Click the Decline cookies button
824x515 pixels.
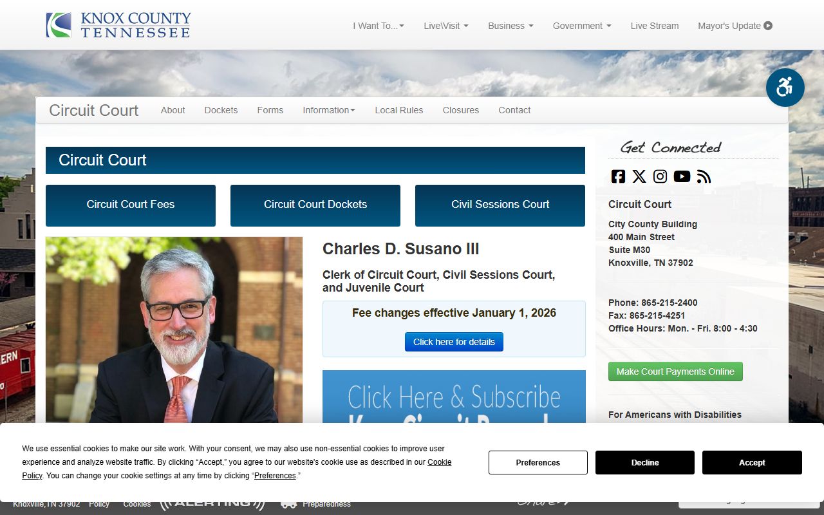pyautogui.click(x=645, y=463)
